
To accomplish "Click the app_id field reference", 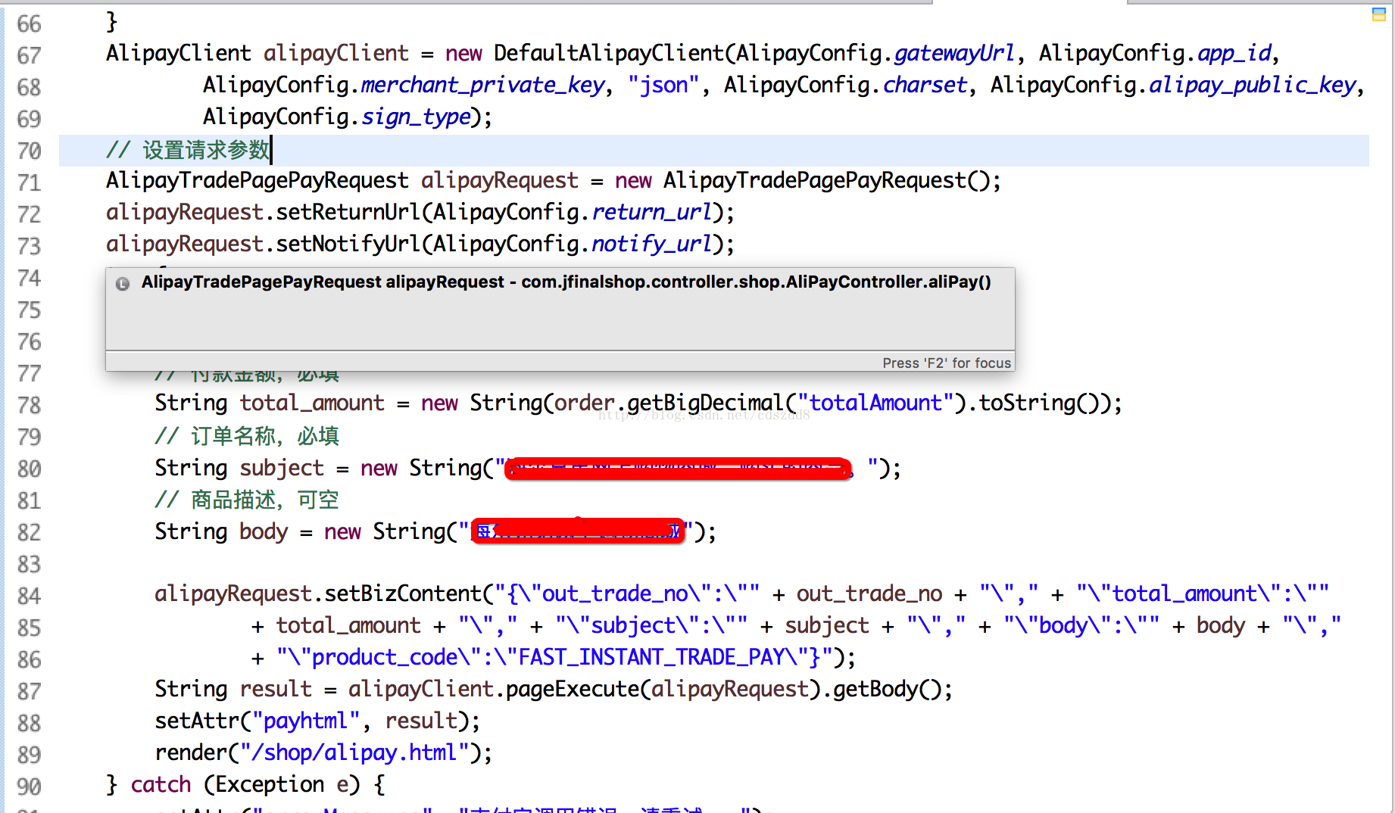I will (x=1234, y=53).
